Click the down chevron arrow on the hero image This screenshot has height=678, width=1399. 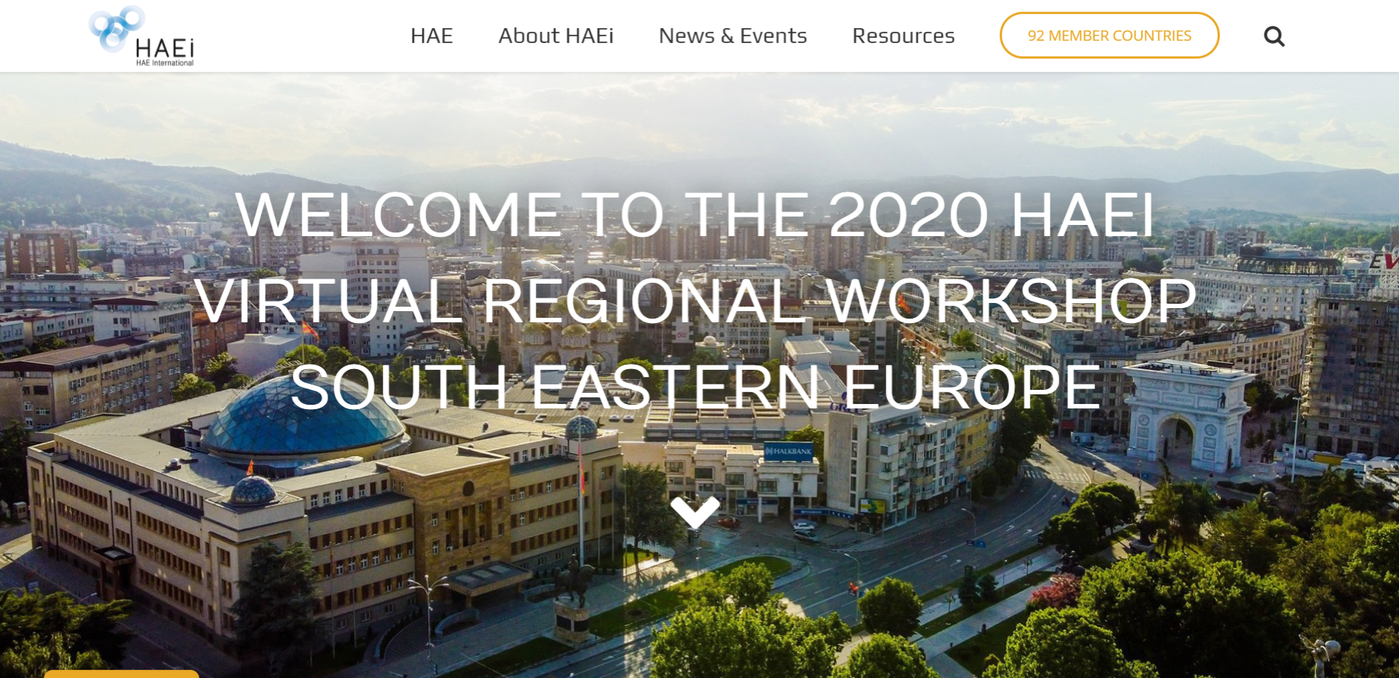click(695, 512)
